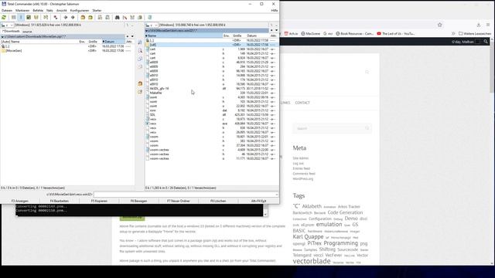495x278 pixels.
Task: Open the Dateien menu
Action: tap(7, 10)
